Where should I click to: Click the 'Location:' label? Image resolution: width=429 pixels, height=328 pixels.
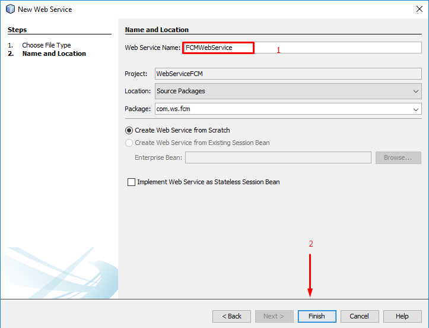[x=138, y=91]
